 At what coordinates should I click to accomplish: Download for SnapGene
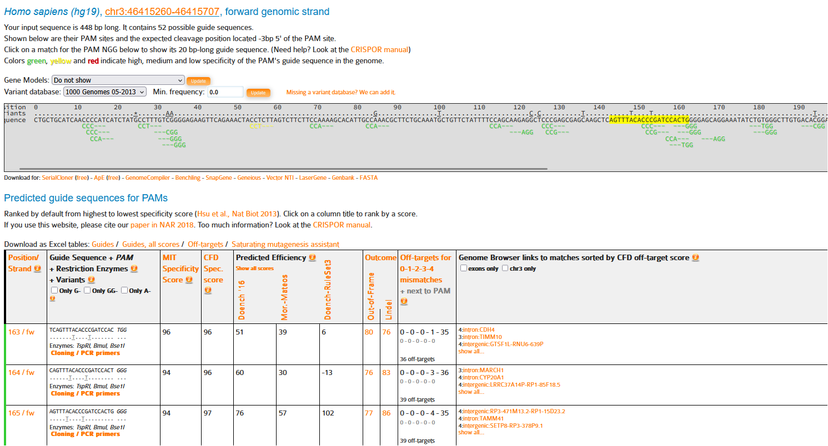click(x=219, y=178)
